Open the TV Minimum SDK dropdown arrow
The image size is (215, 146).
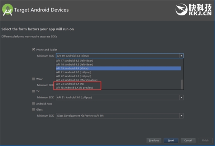click(181, 97)
